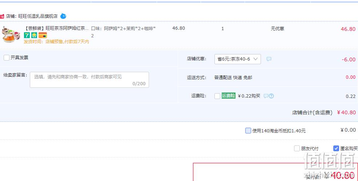358x181 pixels.
Task: Open the 【尝鲜装】旺旺茶冻阿萨姆红茶 product title
Action: tap(56, 28)
